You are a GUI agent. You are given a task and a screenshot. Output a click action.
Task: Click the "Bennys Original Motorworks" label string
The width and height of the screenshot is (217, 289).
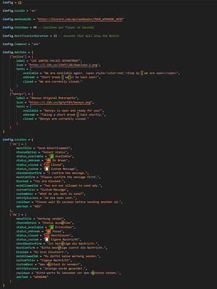pos(54,98)
